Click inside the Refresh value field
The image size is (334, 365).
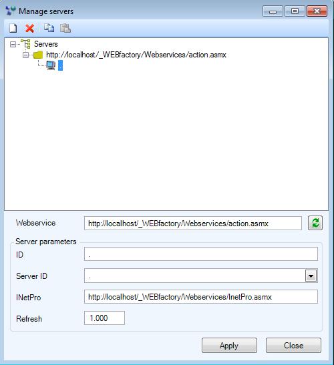pyautogui.click(x=104, y=318)
